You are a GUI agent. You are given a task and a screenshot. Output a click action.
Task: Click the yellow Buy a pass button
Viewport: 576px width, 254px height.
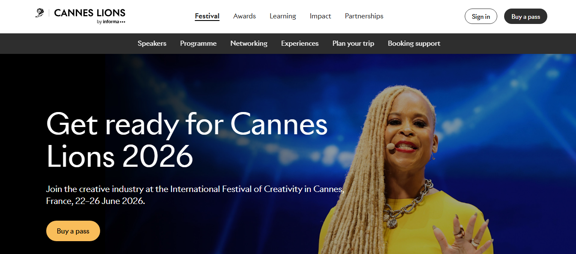(73, 230)
